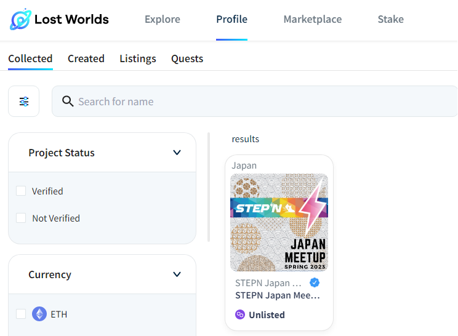Viewport: 458px width, 336px height.
Task: Collapse the Currency section chevron
Action: [177, 274]
